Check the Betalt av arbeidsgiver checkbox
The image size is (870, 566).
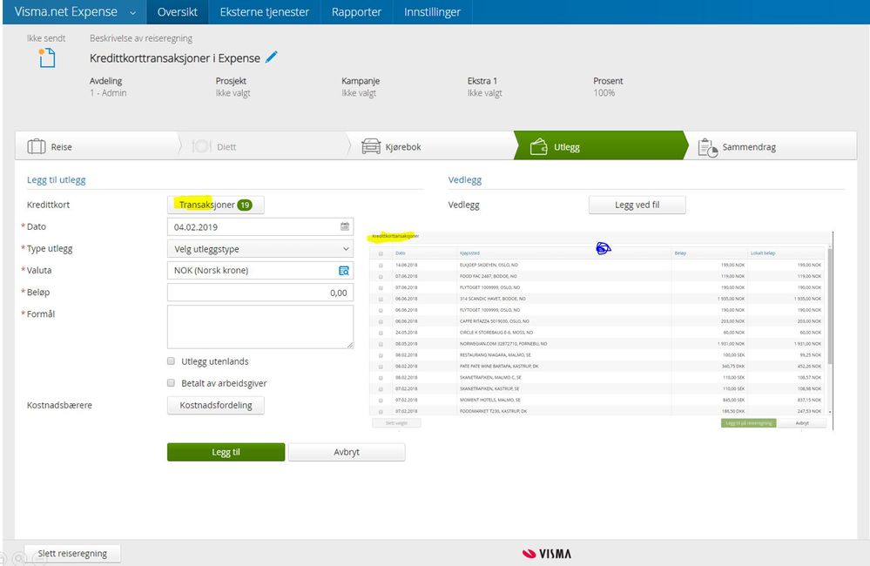(x=171, y=383)
